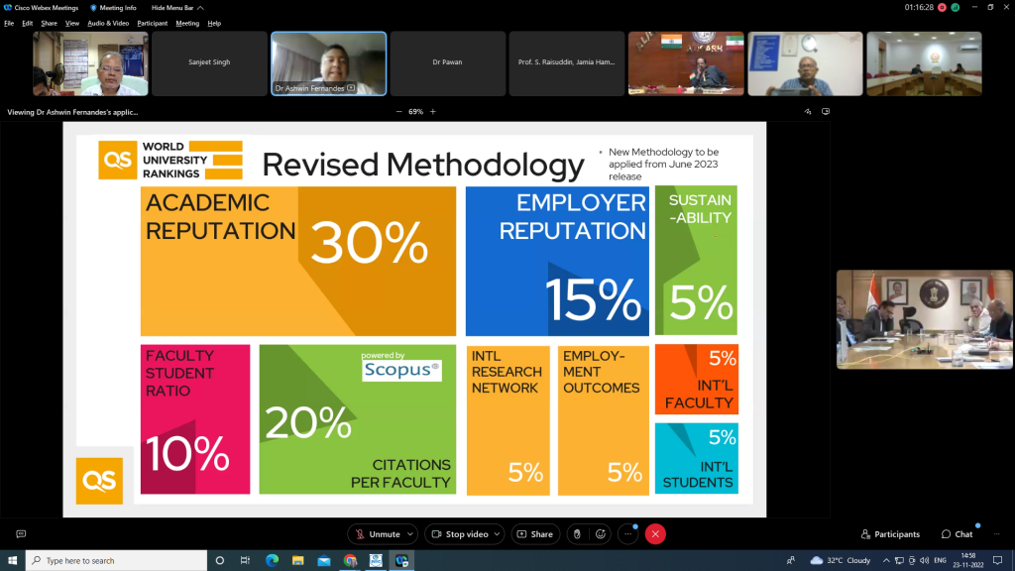Click the green network quality icon
Image resolution: width=1015 pixels, height=571 pixels.
point(956,7)
